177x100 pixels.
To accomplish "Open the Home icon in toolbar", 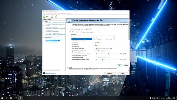I will (x=56, y=17).
